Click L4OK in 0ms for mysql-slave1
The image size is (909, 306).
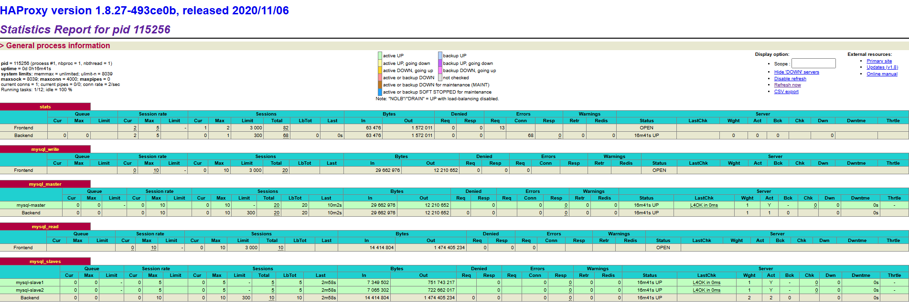pos(706,283)
